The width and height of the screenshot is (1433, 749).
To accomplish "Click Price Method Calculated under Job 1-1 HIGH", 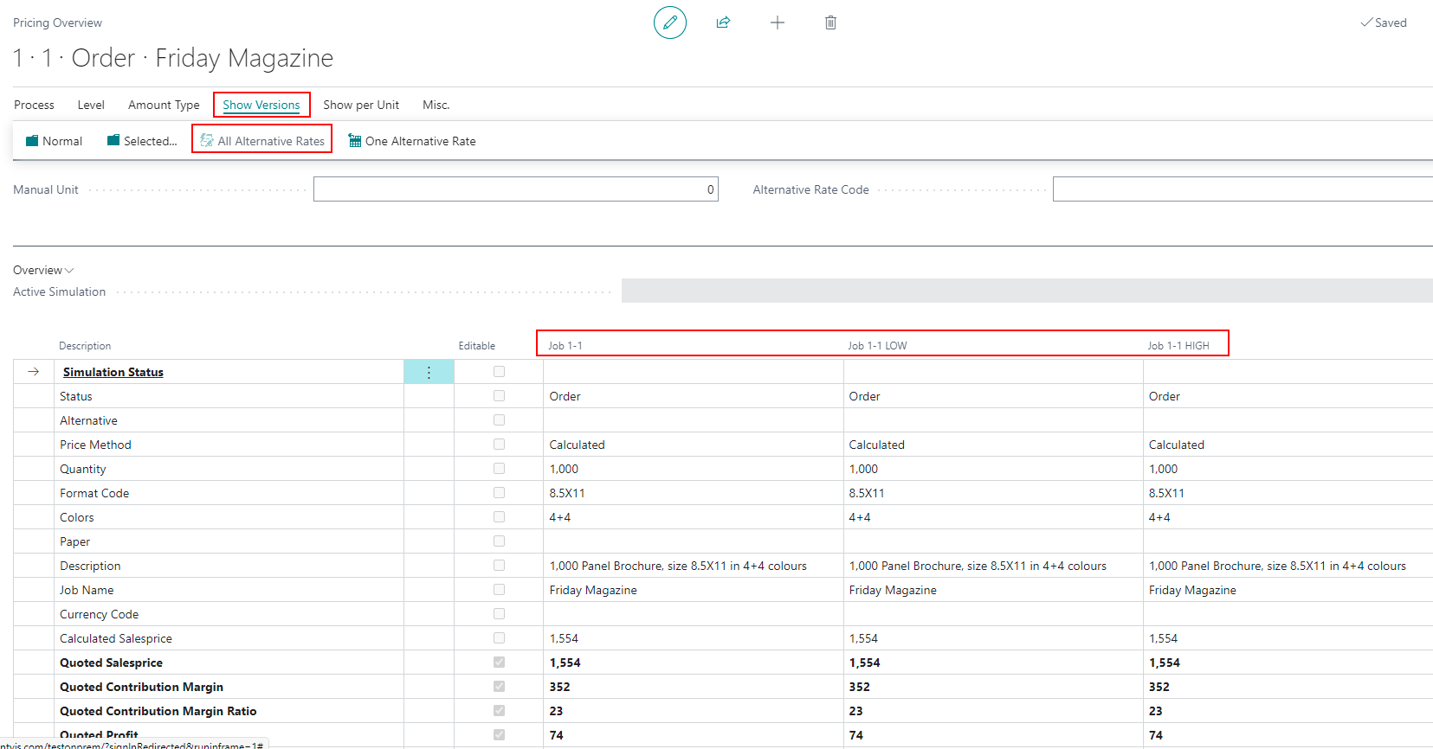I will click(x=1176, y=445).
